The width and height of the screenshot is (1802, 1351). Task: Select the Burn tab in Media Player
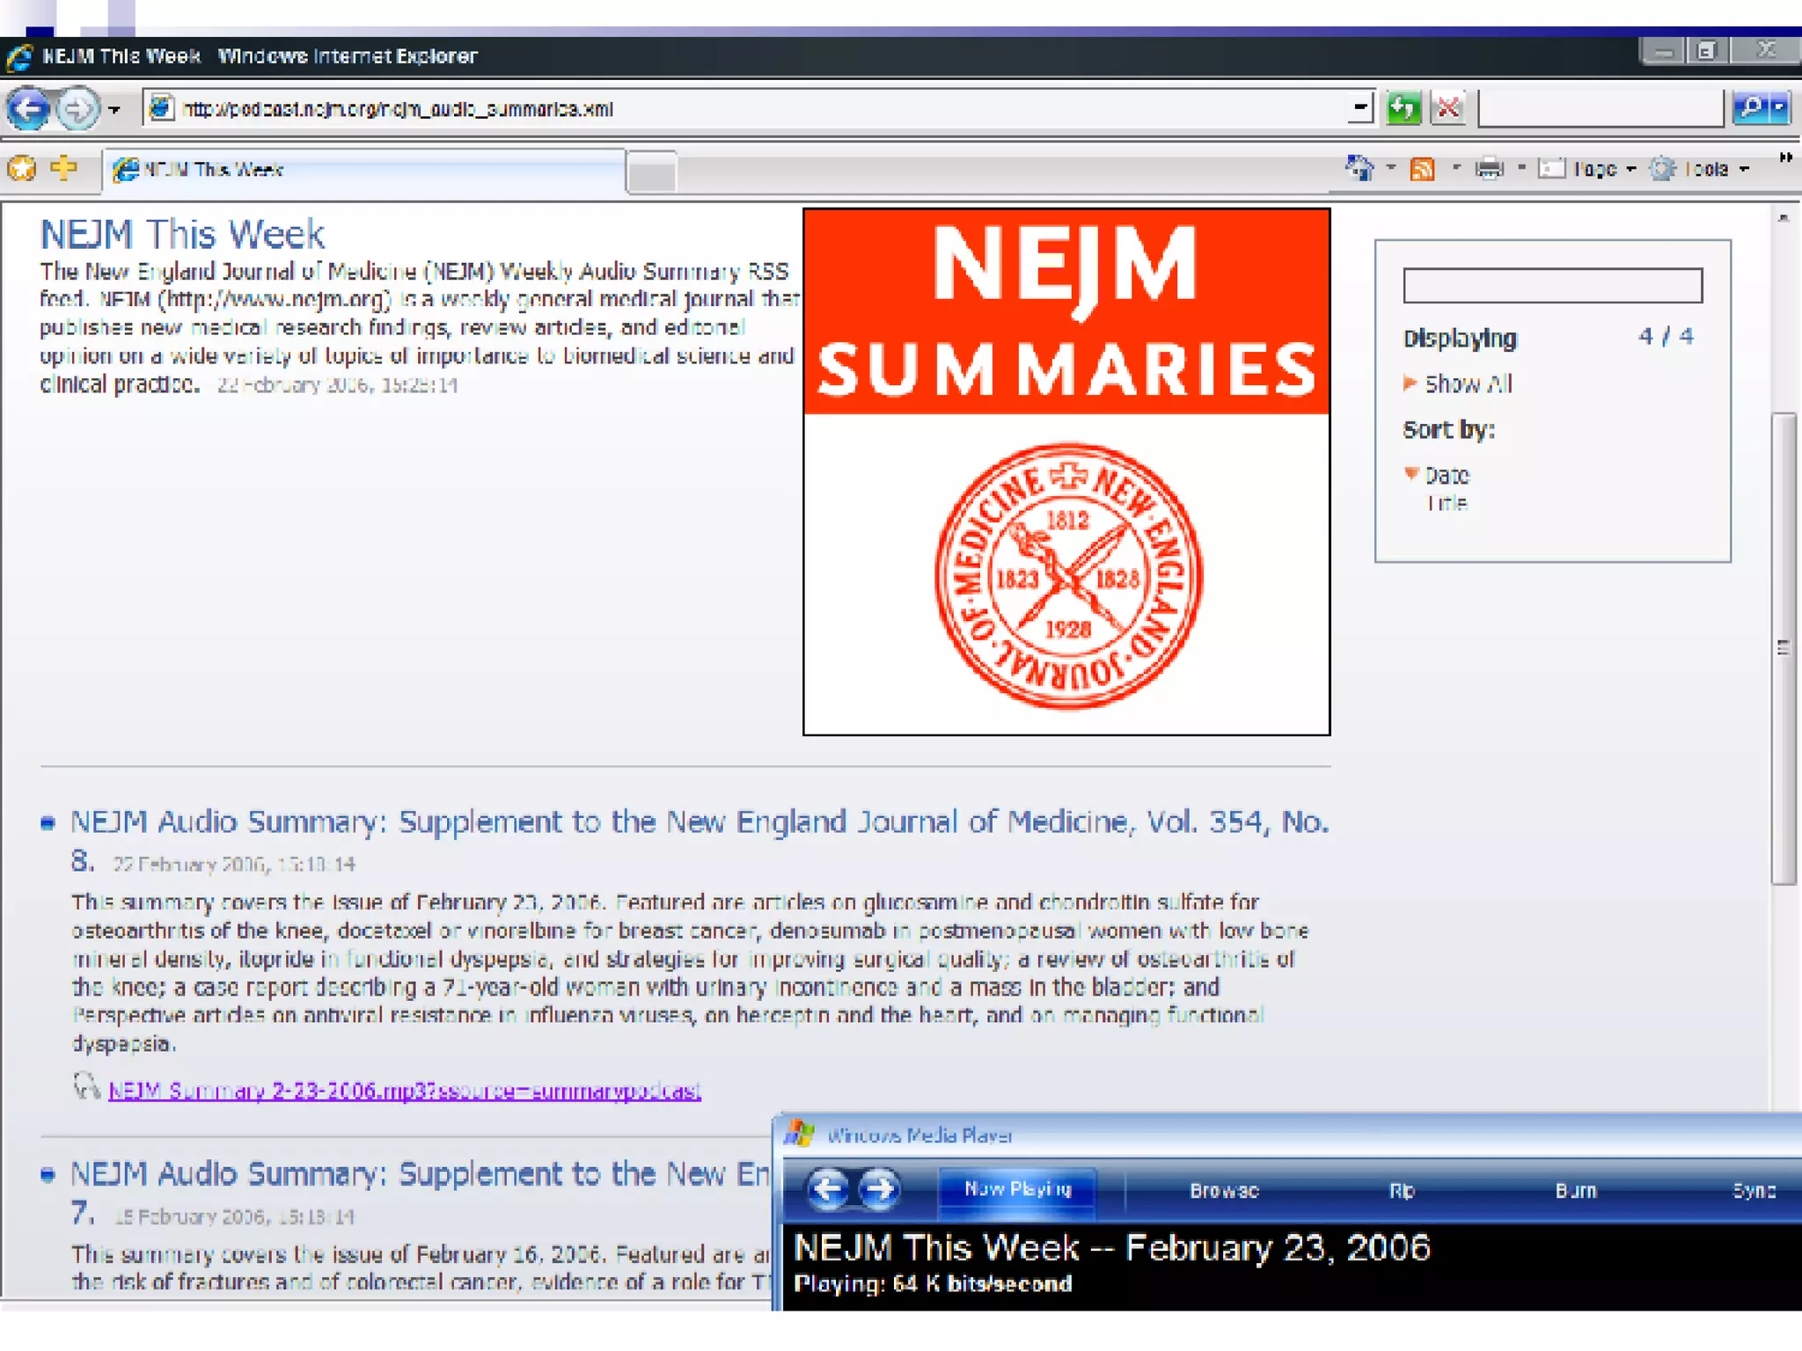(1575, 1190)
